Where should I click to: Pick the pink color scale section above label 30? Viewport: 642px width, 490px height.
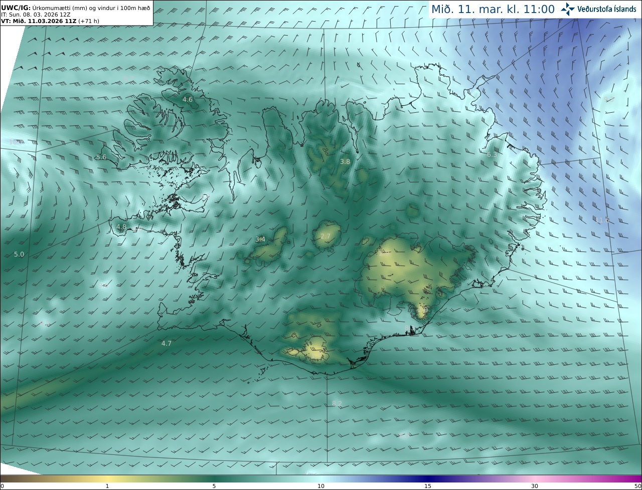535,478
